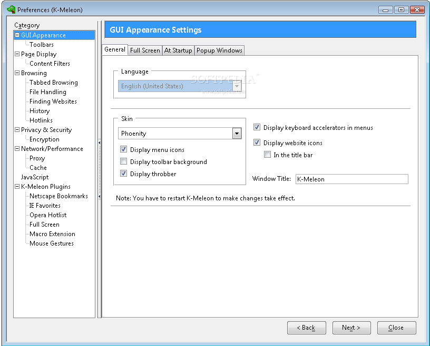Screen dimensions: 430x346
Task: Select Netscape Bookmarks plugin
Action: (x=58, y=196)
